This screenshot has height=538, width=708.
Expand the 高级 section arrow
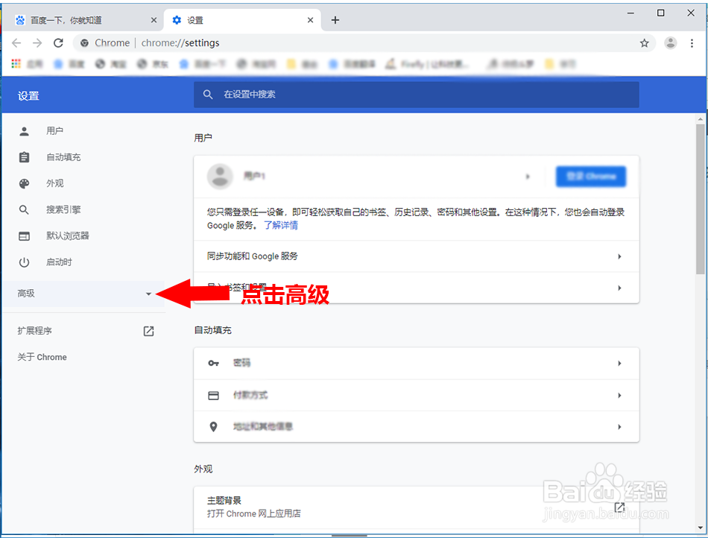148,294
